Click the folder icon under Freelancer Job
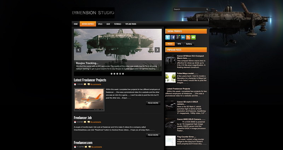Image resolution: width=283 pixels, height=150 pixels. click(85, 122)
